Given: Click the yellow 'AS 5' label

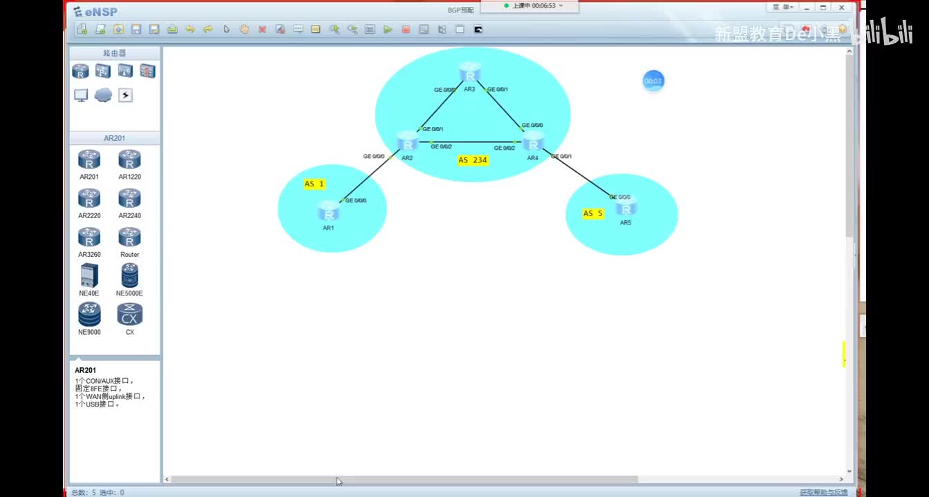Looking at the screenshot, I should coord(593,213).
